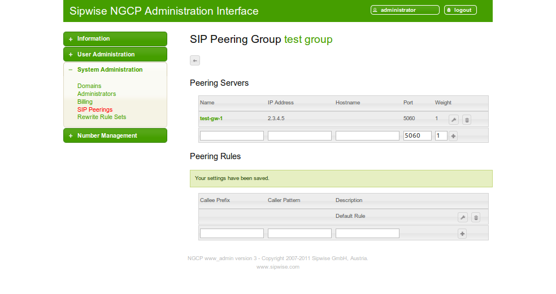
Task: Collapse the System Administration section
Action: [x=115, y=70]
